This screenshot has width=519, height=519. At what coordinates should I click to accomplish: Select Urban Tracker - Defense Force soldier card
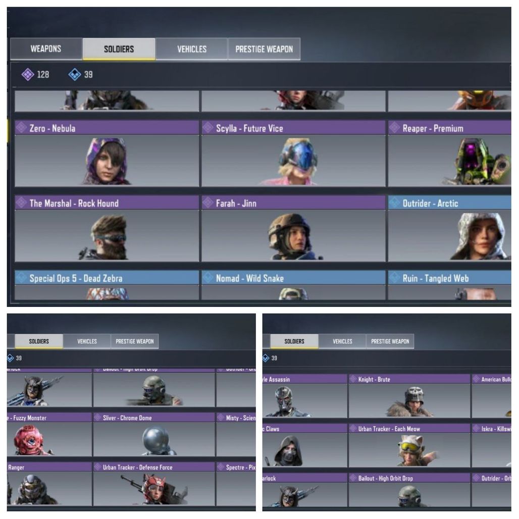[x=154, y=484]
